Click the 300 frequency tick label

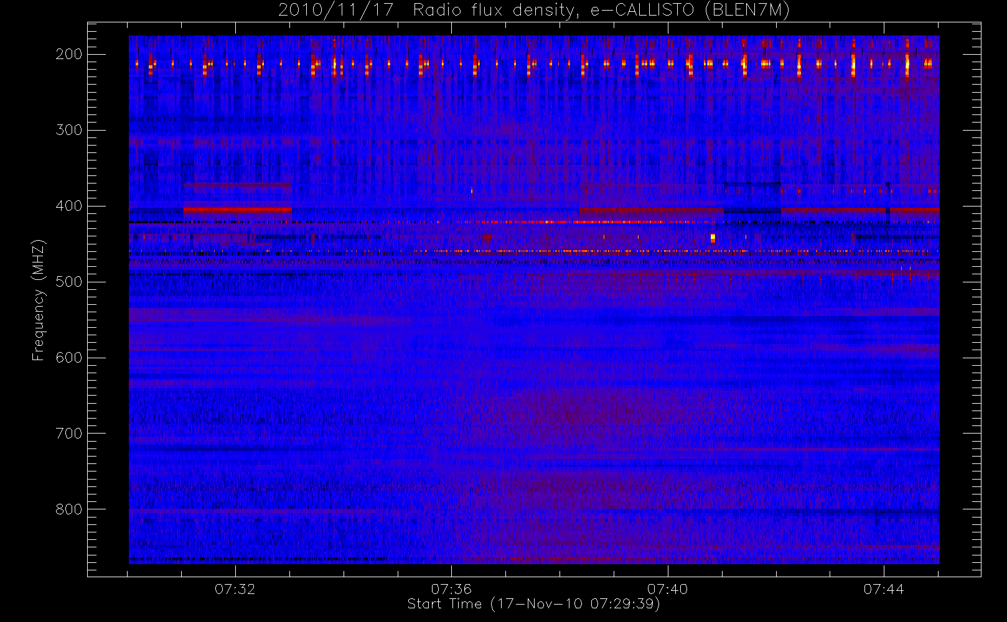68,130
